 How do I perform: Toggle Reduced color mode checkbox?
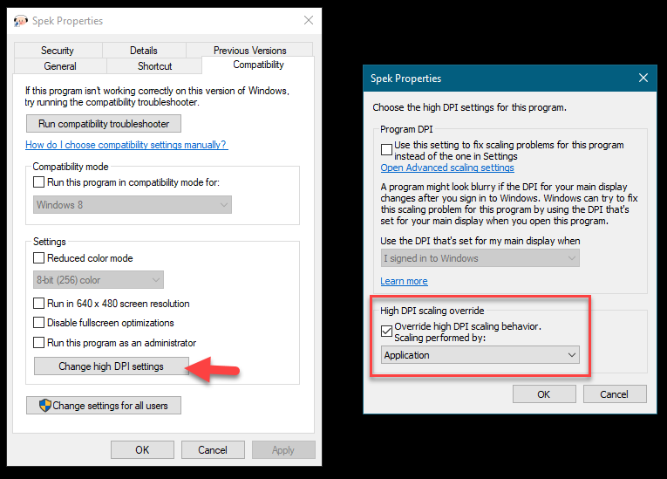38,258
